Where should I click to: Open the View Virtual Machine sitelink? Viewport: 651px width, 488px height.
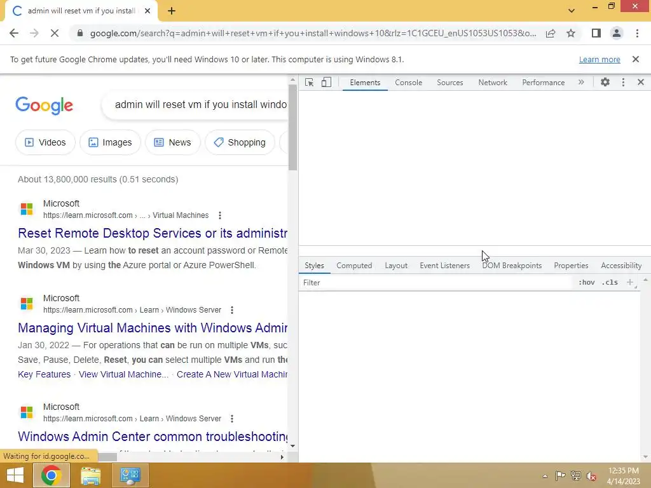pos(123,374)
